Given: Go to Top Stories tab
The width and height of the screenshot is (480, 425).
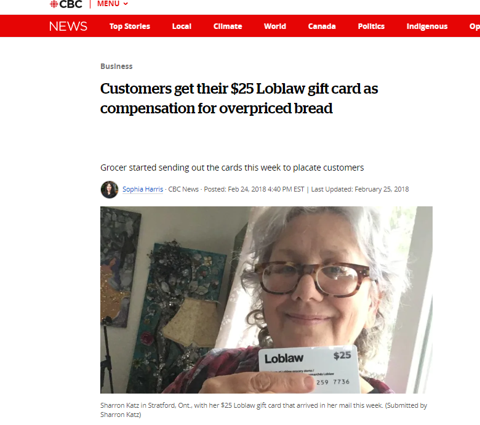Looking at the screenshot, I should click(x=130, y=26).
